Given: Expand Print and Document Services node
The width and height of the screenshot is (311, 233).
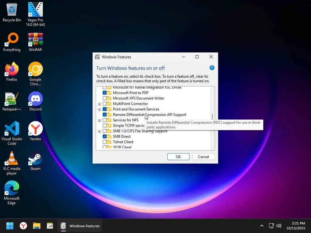Looking at the screenshot, I should click(99, 110).
